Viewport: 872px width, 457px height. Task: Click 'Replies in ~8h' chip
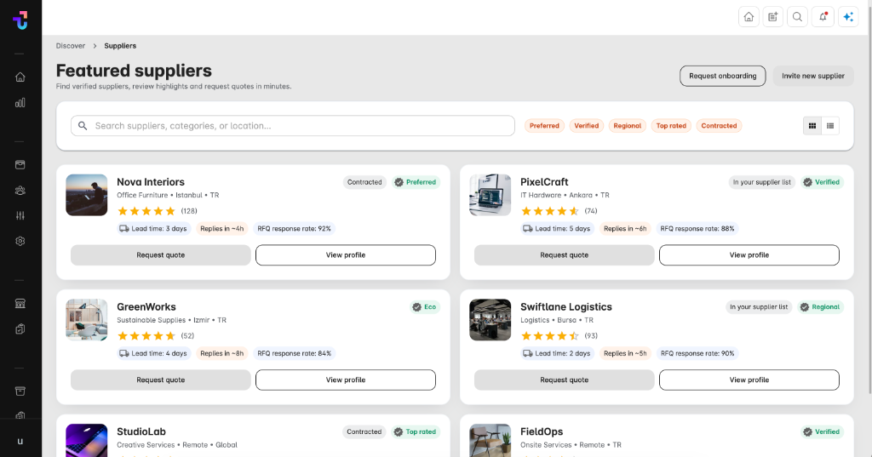point(222,353)
